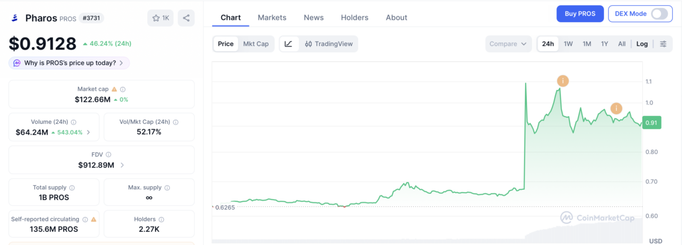
Task: Click the USD axis currency label
Action: click(x=655, y=241)
